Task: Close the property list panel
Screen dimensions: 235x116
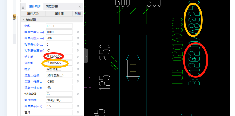Action: pyautogui.click(x=79, y=7)
